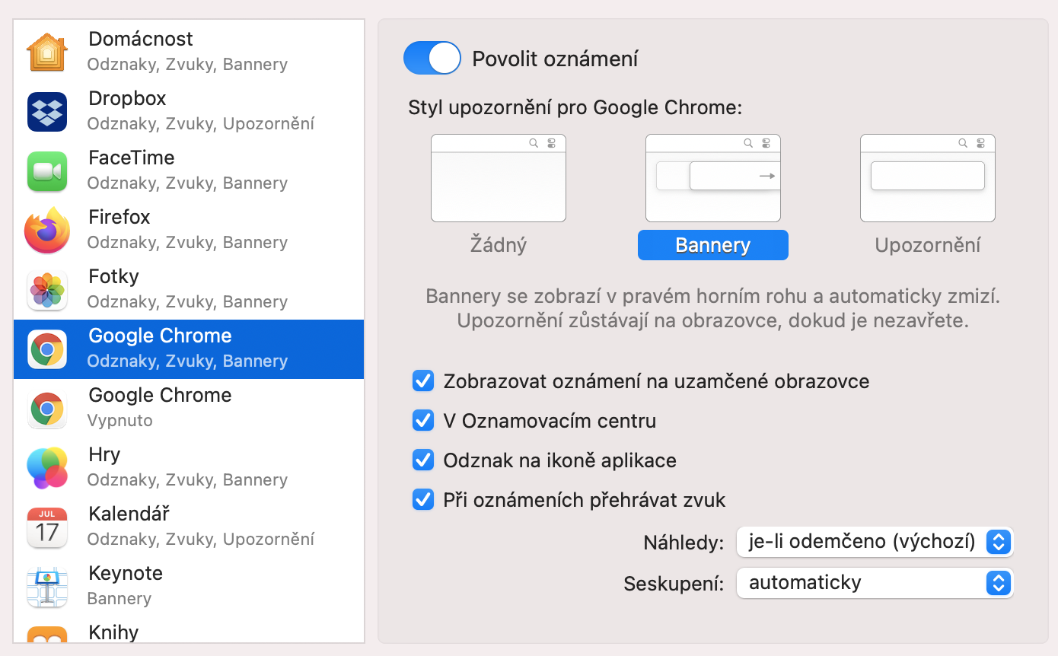Select the Dropbox icon in the list
This screenshot has width=1058, height=656.
[x=47, y=111]
